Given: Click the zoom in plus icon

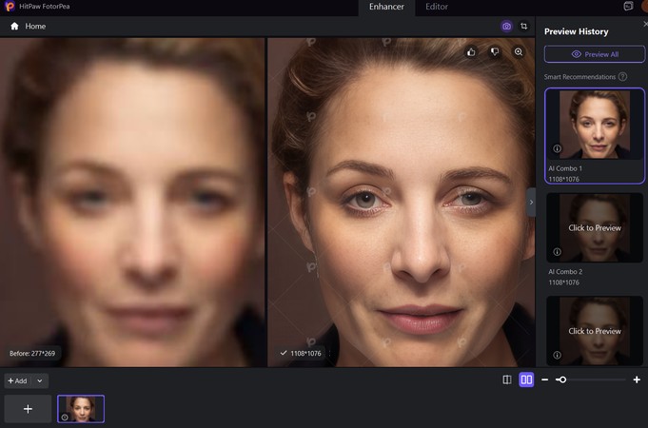Looking at the screenshot, I should pos(637,379).
